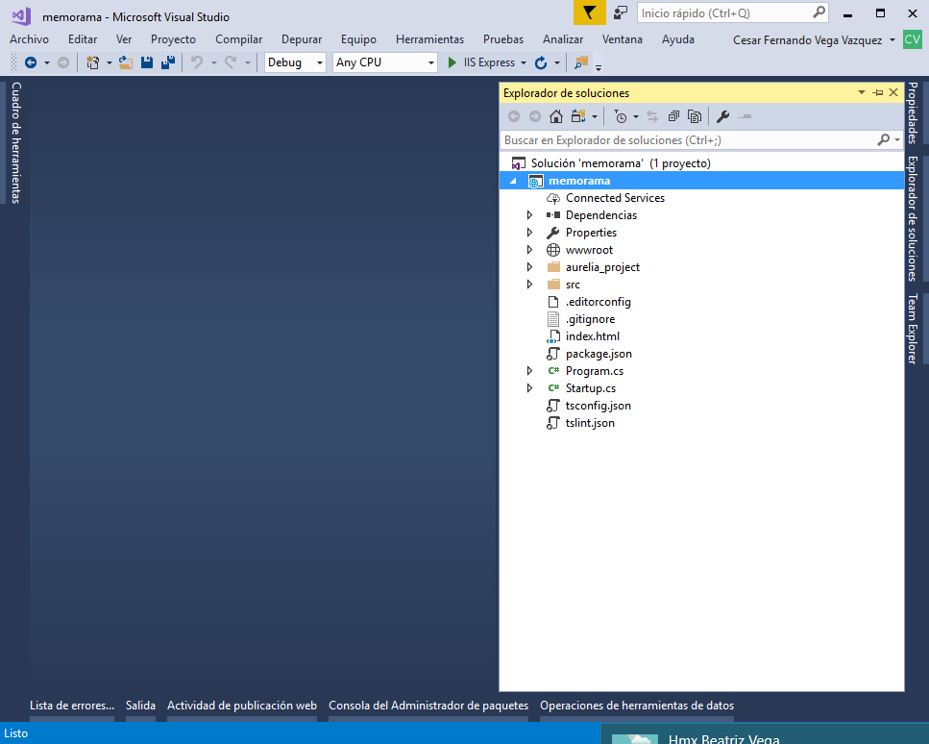Collapse the memorama project node
Screen dimensions: 929x744
pyautogui.click(x=514, y=181)
